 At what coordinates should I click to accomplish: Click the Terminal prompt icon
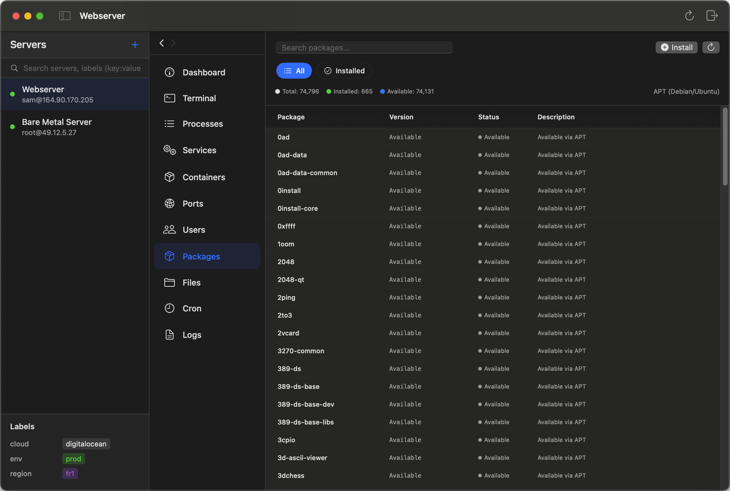[x=170, y=98]
